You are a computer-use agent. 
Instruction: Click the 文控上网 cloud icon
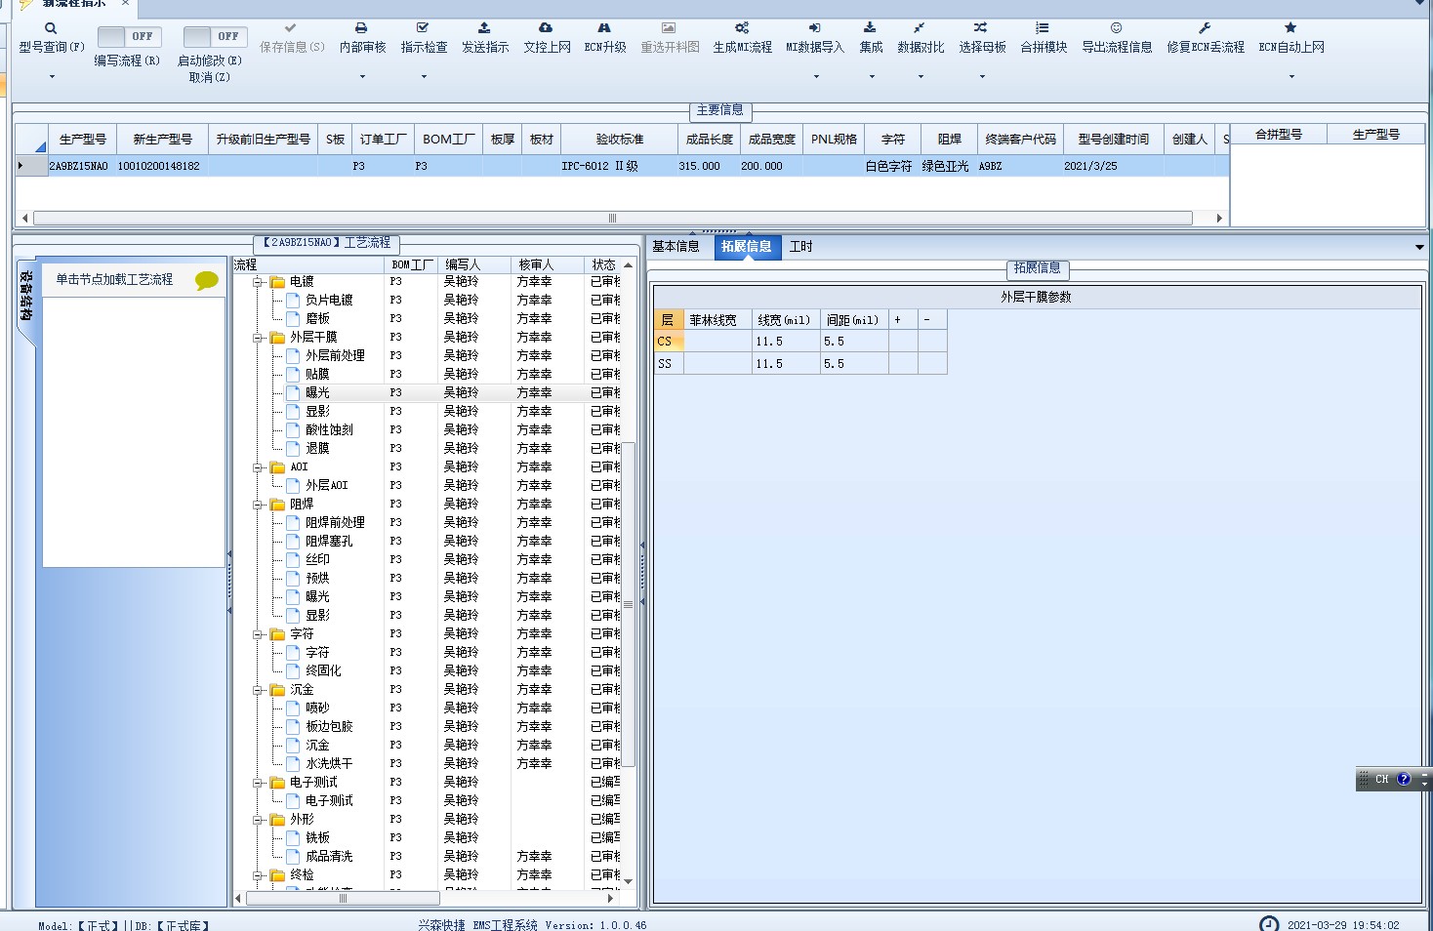547,28
